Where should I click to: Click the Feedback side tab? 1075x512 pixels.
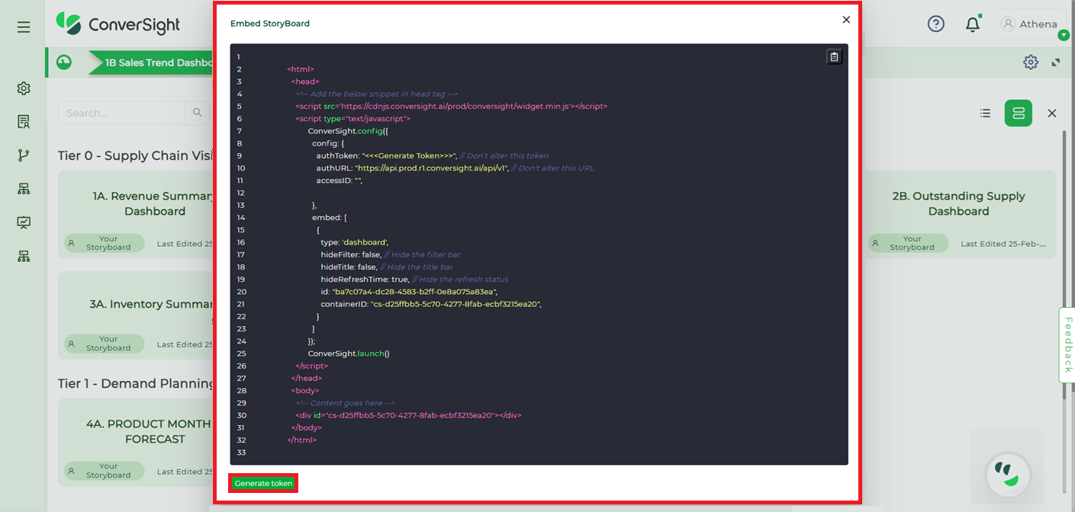pyautogui.click(x=1067, y=345)
